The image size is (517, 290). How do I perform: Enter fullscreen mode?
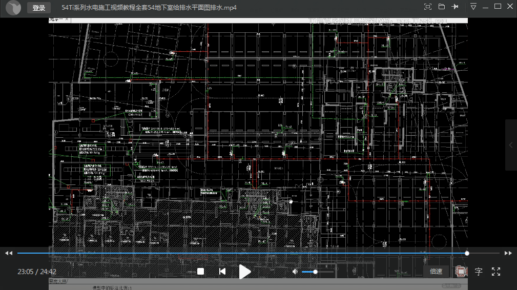pyautogui.click(x=496, y=272)
